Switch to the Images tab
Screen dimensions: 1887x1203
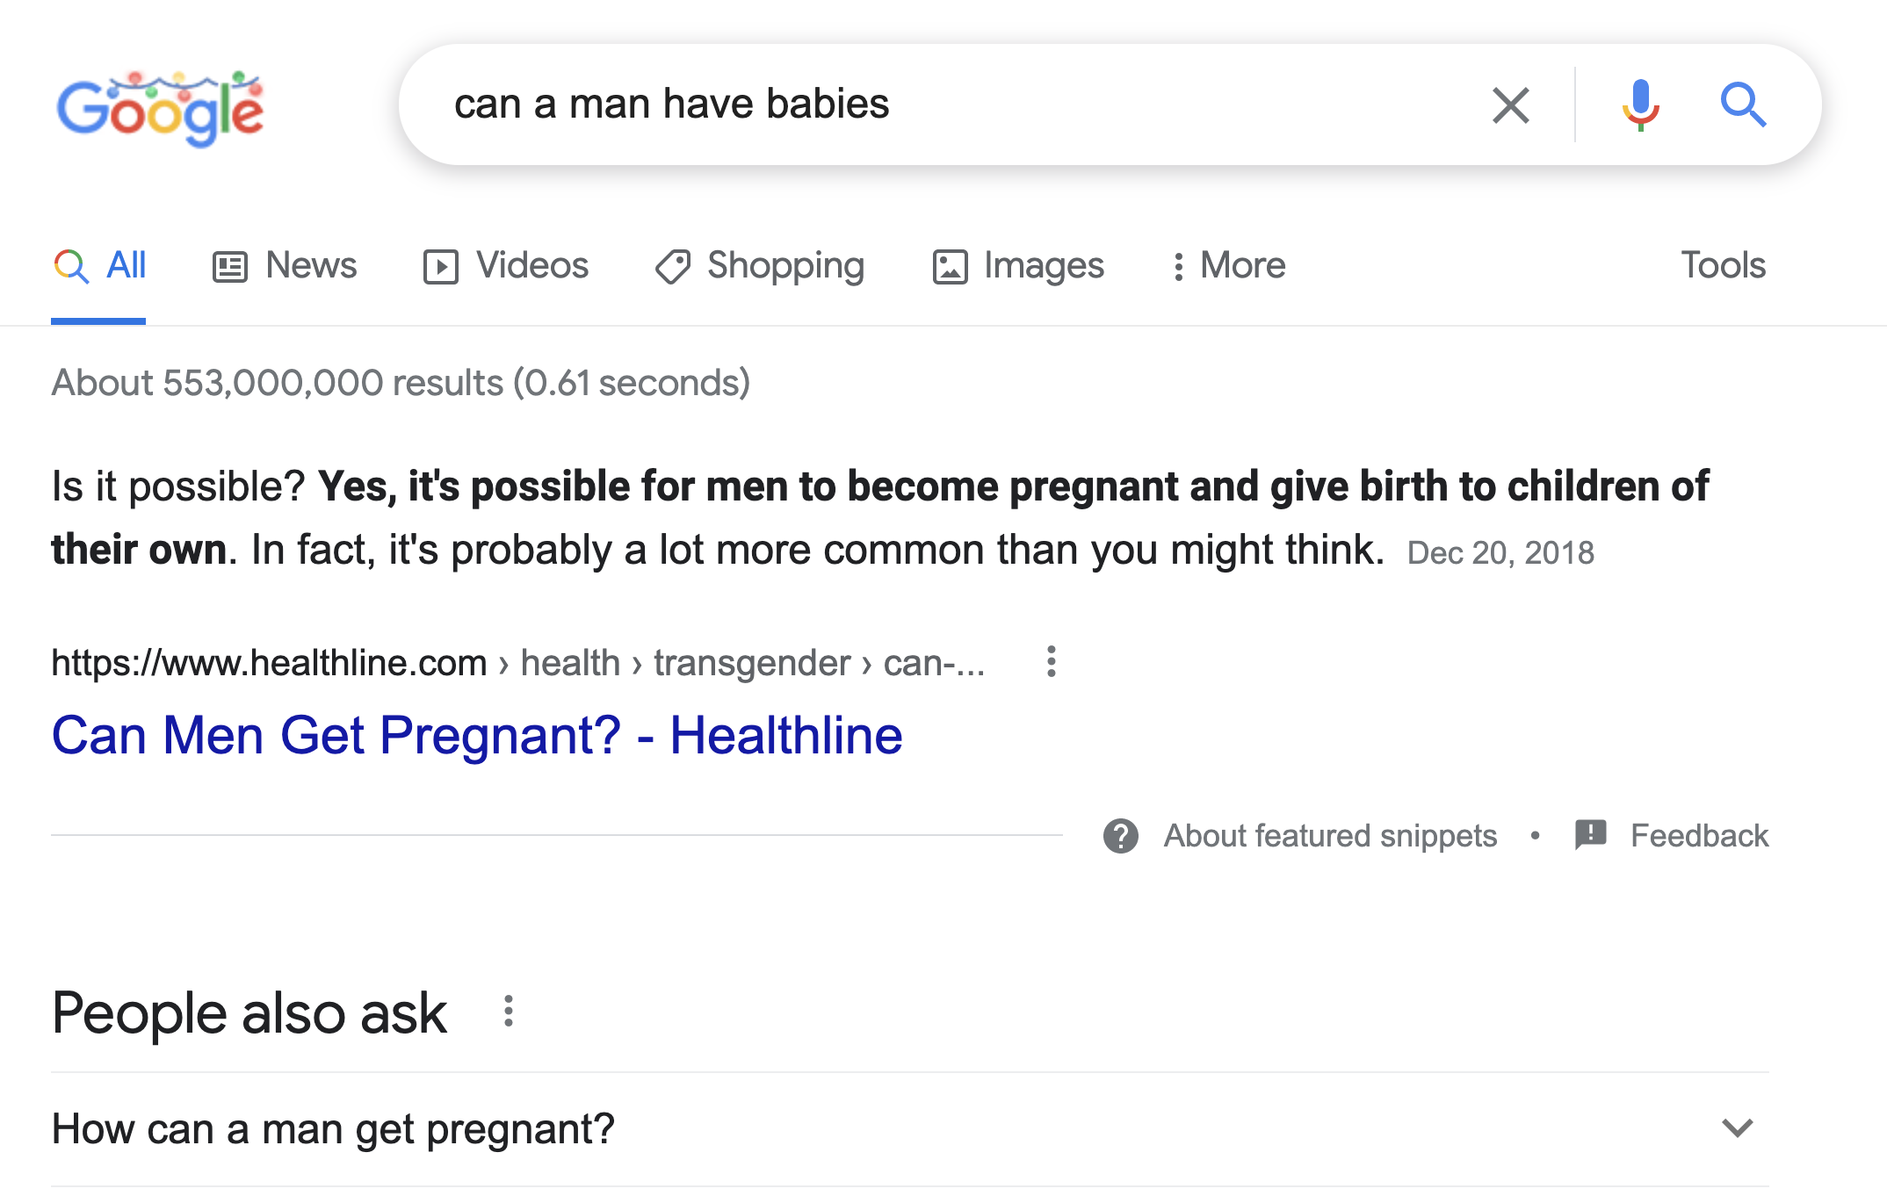pos(1018,265)
